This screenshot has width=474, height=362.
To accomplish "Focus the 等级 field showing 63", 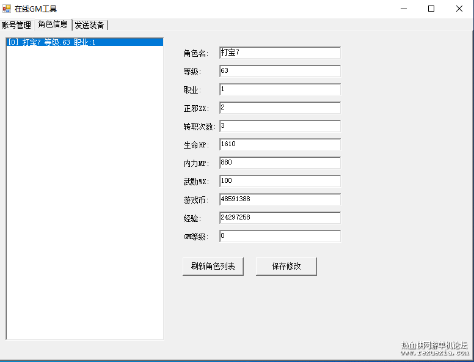I will click(x=280, y=71).
